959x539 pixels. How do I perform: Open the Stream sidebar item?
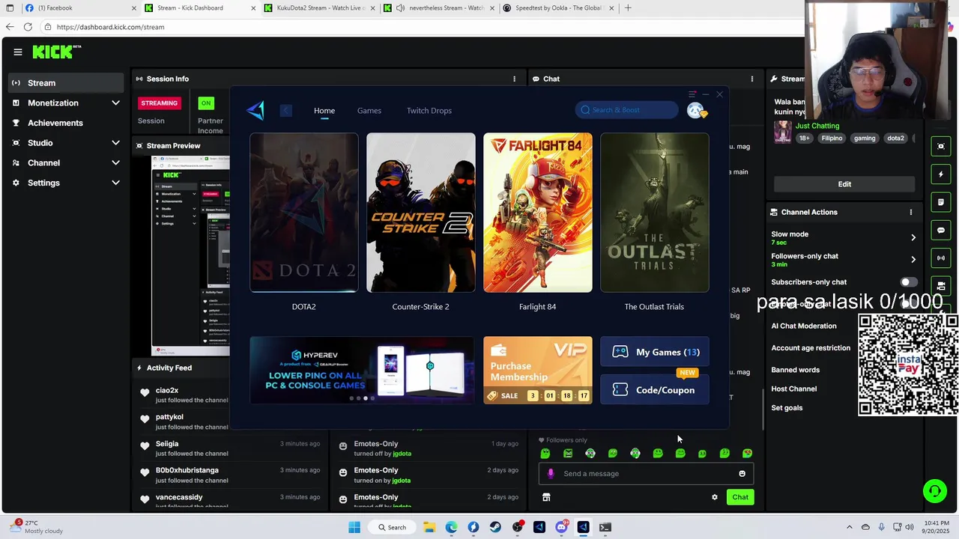[x=66, y=83]
